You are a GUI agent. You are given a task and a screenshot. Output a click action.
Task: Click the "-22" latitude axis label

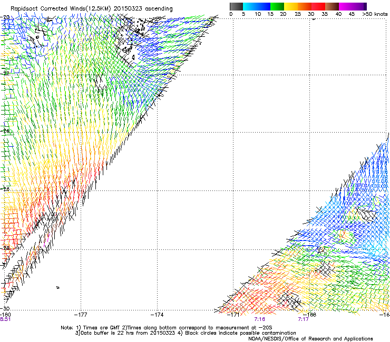coord(5,74)
